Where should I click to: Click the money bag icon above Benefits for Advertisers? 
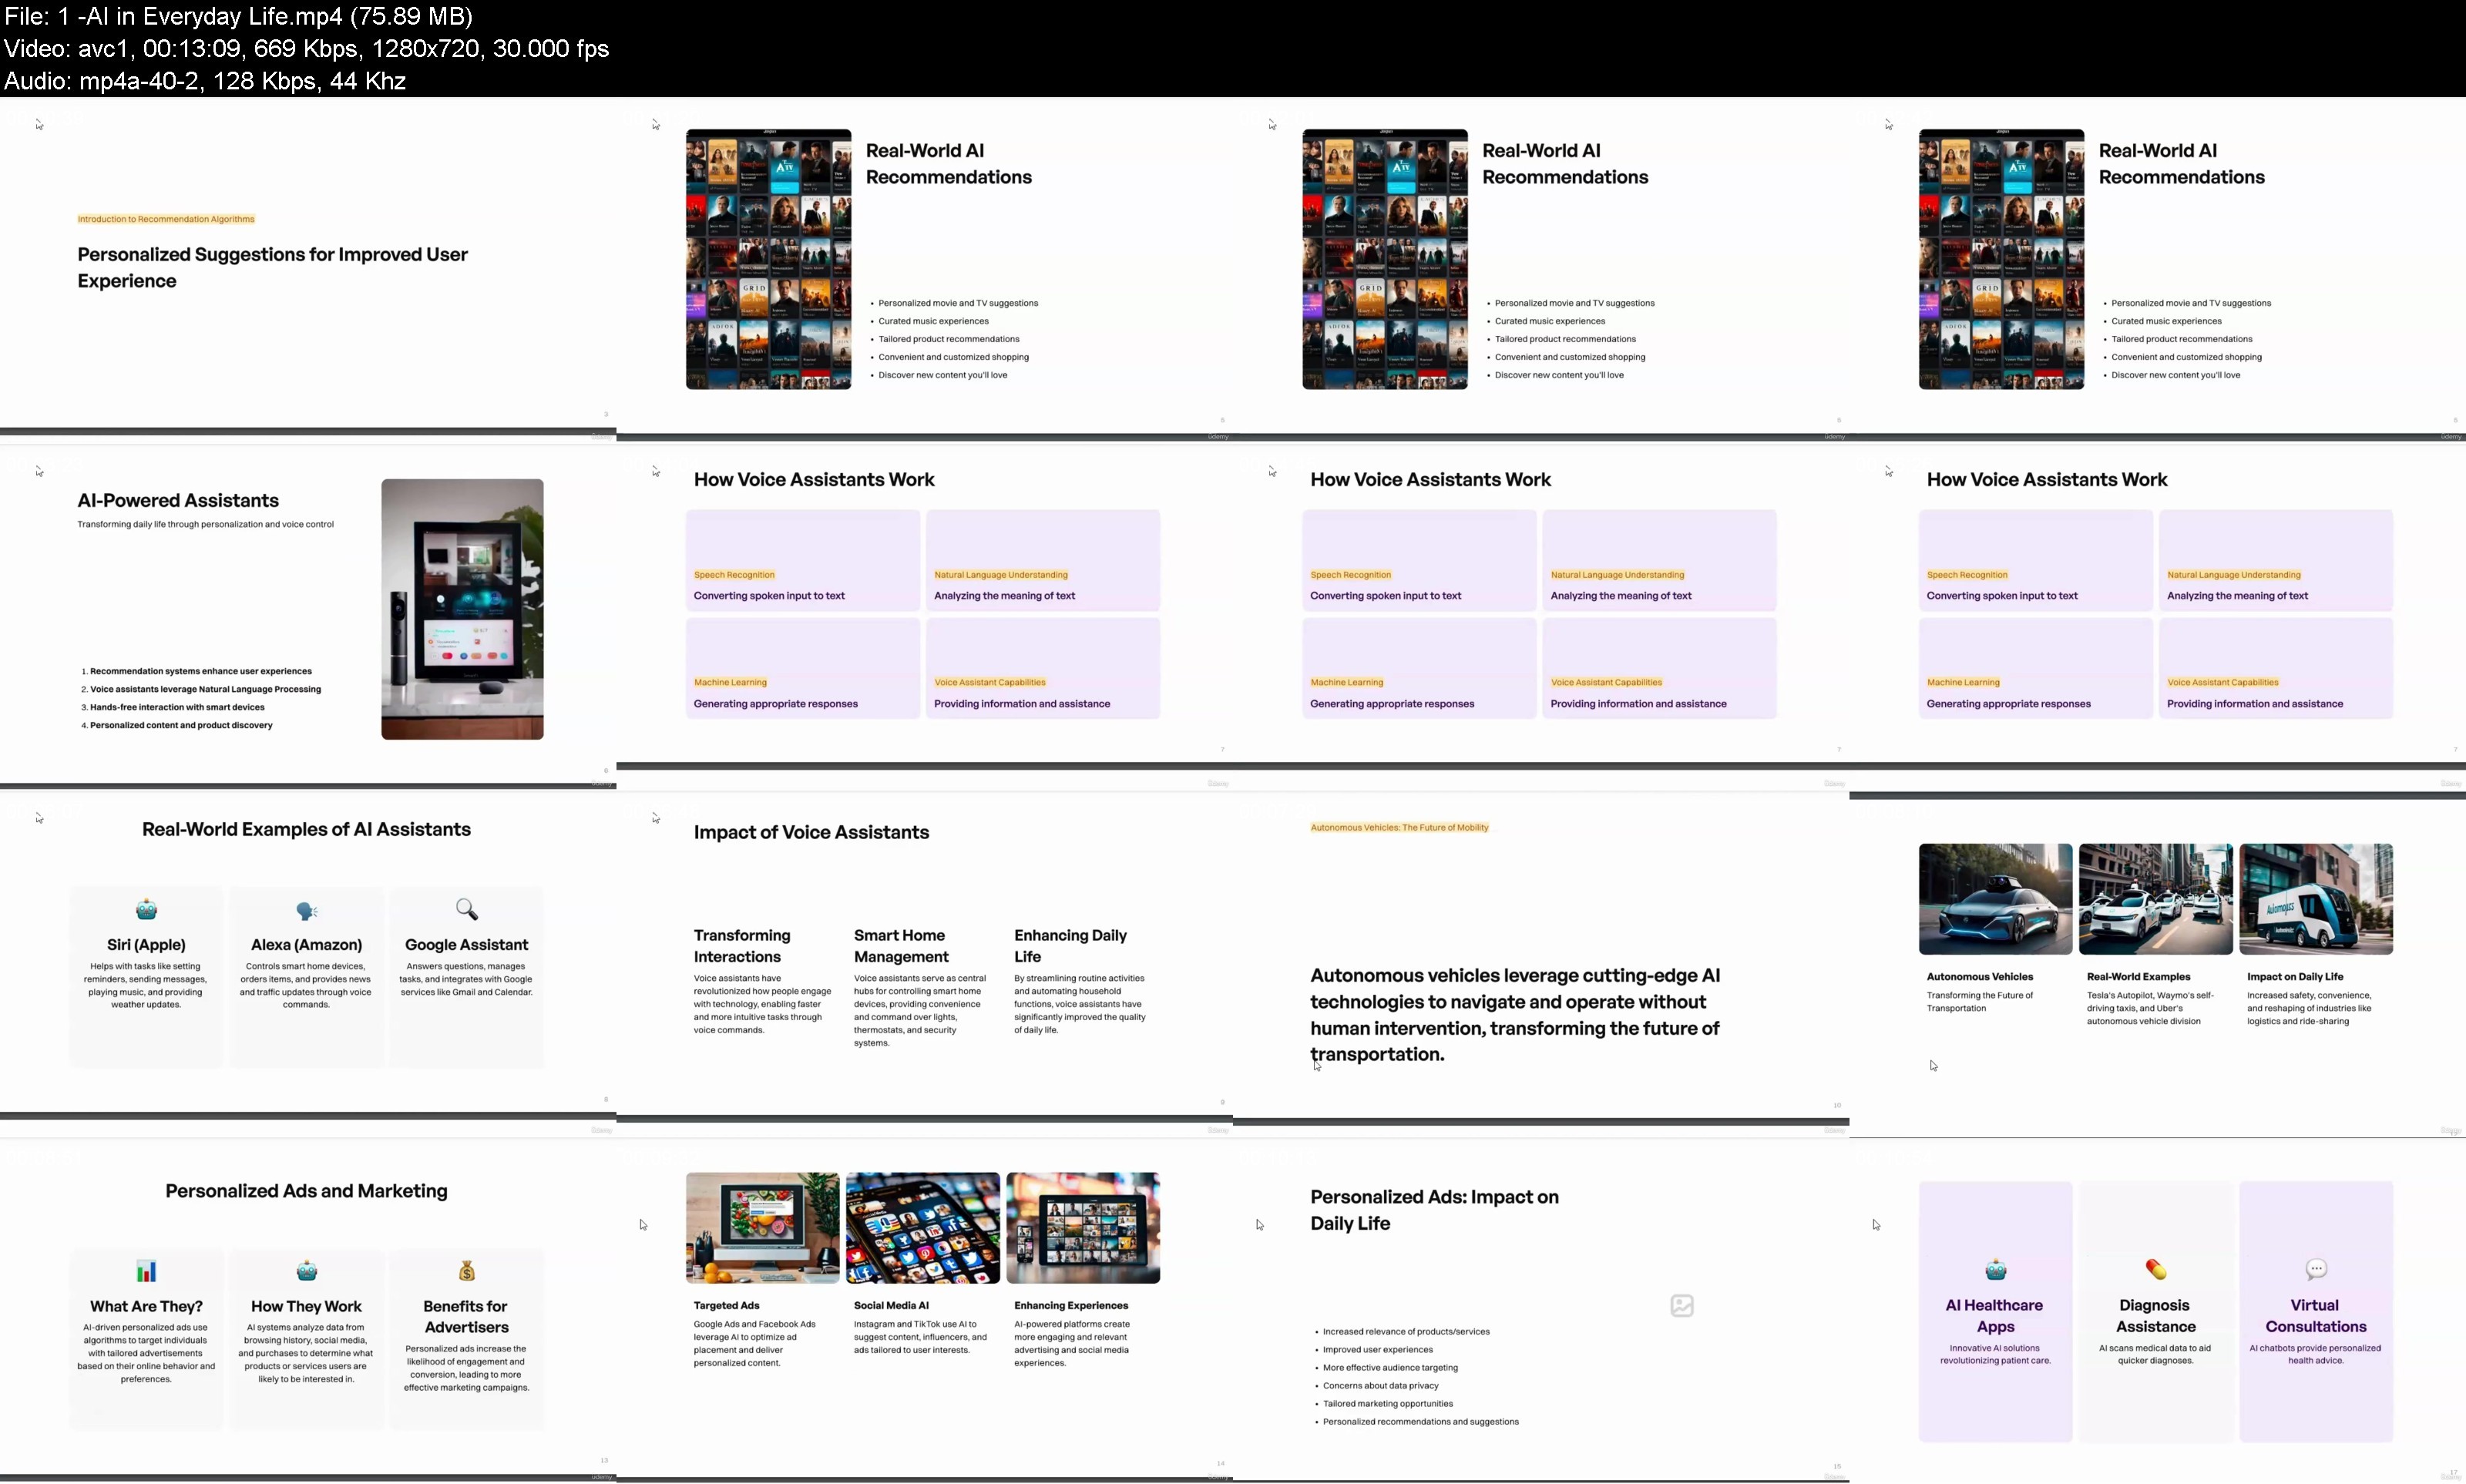click(x=467, y=1271)
